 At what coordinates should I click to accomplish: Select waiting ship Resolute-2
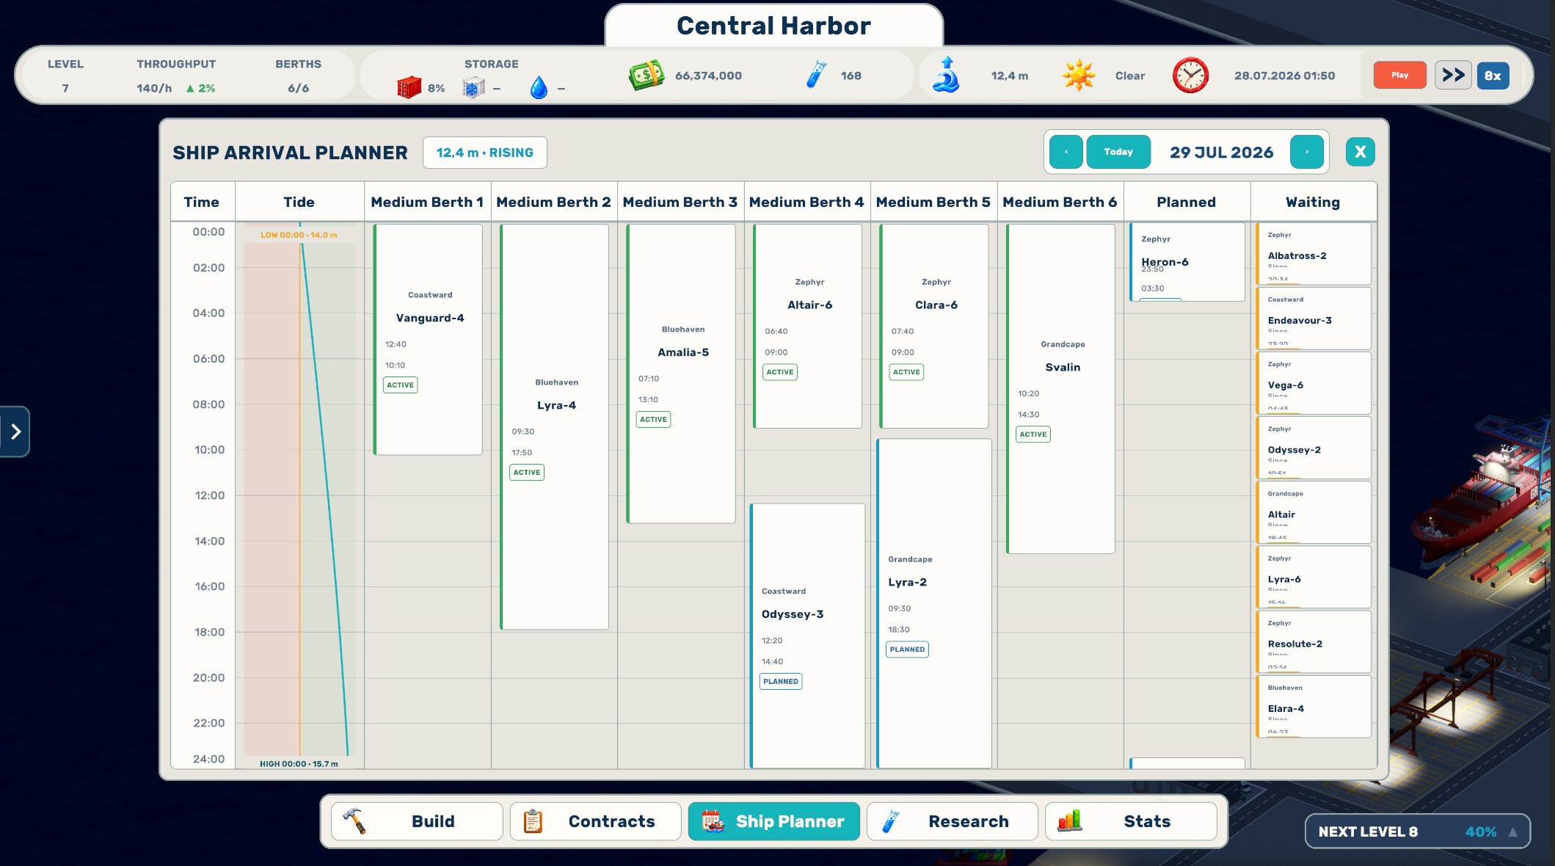point(1314,642)
